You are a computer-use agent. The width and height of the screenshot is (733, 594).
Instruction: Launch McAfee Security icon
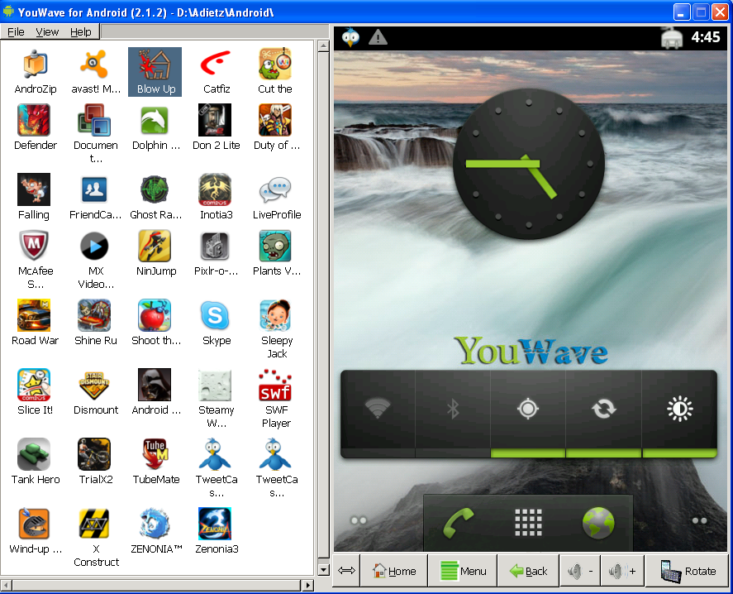click(x=34, y=246)
